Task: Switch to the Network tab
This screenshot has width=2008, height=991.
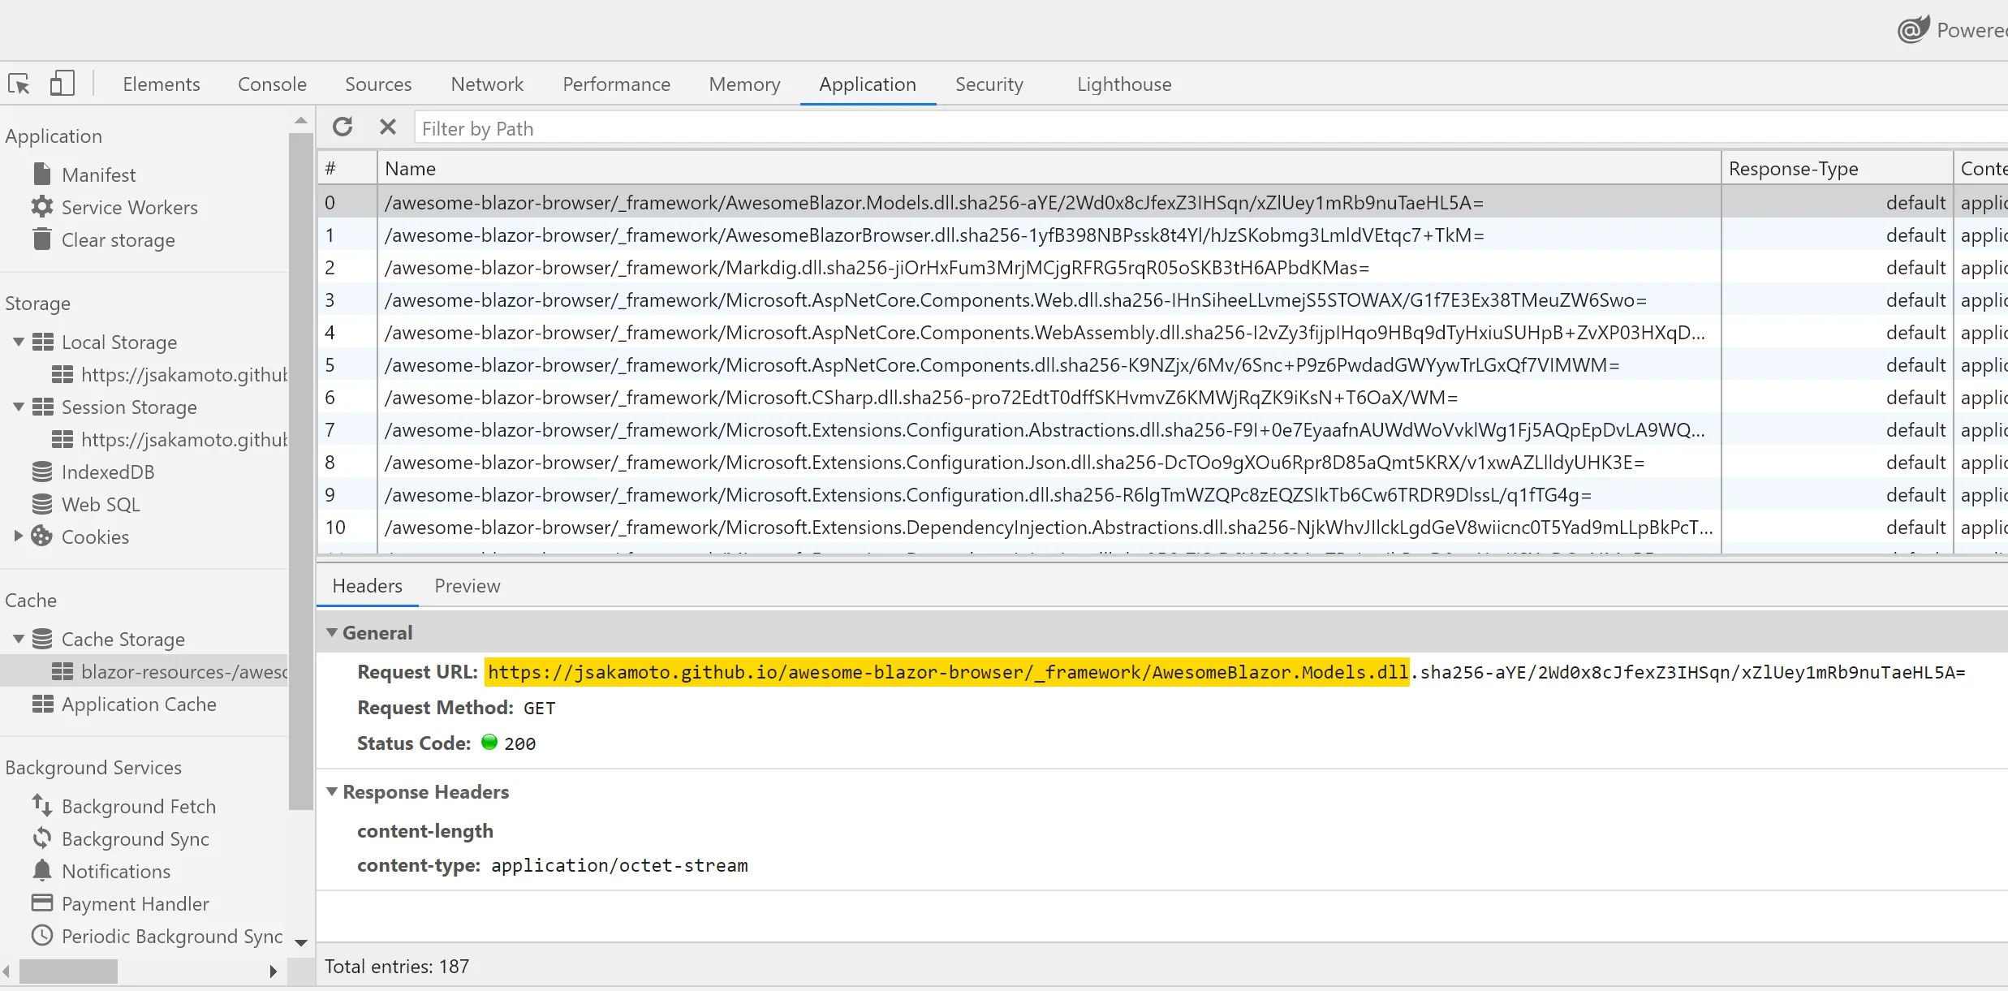Action: [486, 84]
